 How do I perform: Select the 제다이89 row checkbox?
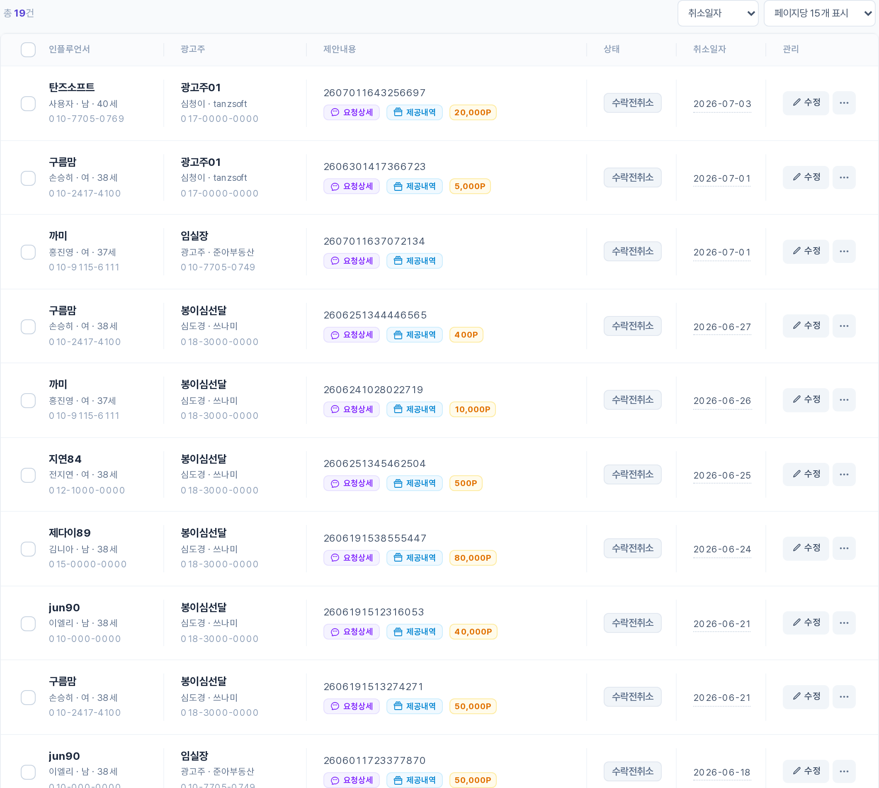click(28, 550)
